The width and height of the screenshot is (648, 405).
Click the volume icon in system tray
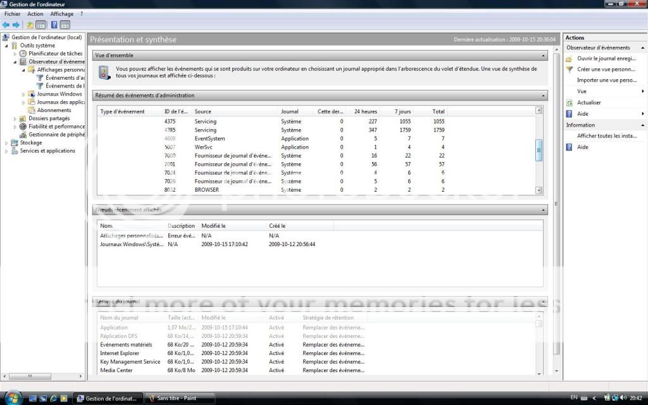pyautogui.click(x=623, y=398)
